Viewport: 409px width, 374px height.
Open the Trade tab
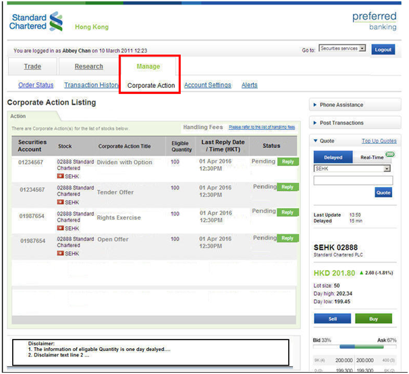pyautogui.click(x=32, y=66)
